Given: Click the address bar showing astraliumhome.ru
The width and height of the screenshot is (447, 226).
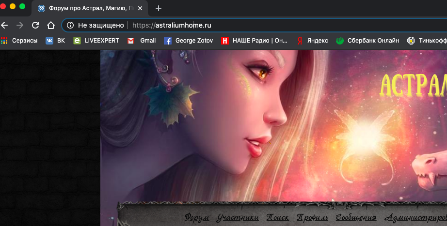Looking at the screenshot, I should (254, 25).
